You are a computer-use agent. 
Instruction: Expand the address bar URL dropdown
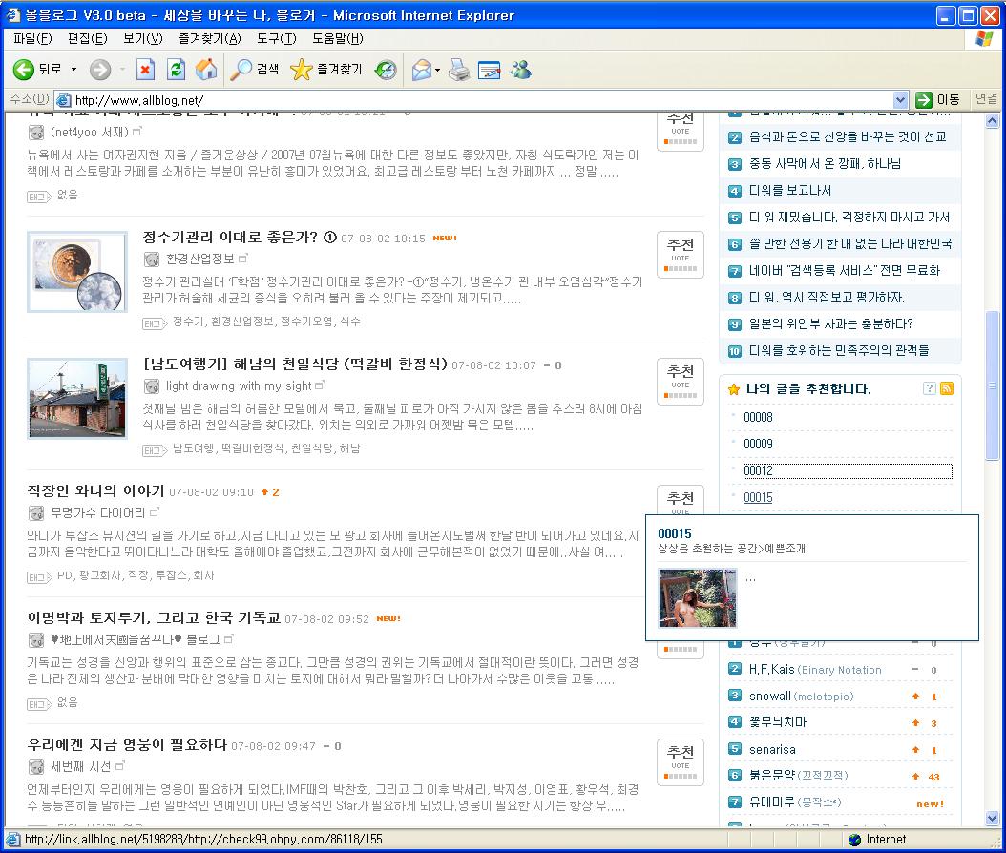point(900,99)
